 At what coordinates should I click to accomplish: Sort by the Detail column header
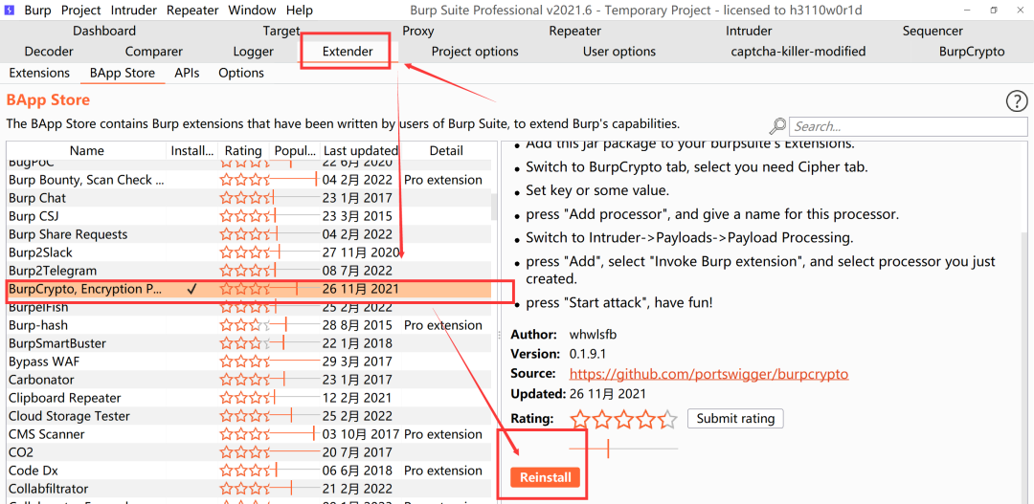[446, 151]
